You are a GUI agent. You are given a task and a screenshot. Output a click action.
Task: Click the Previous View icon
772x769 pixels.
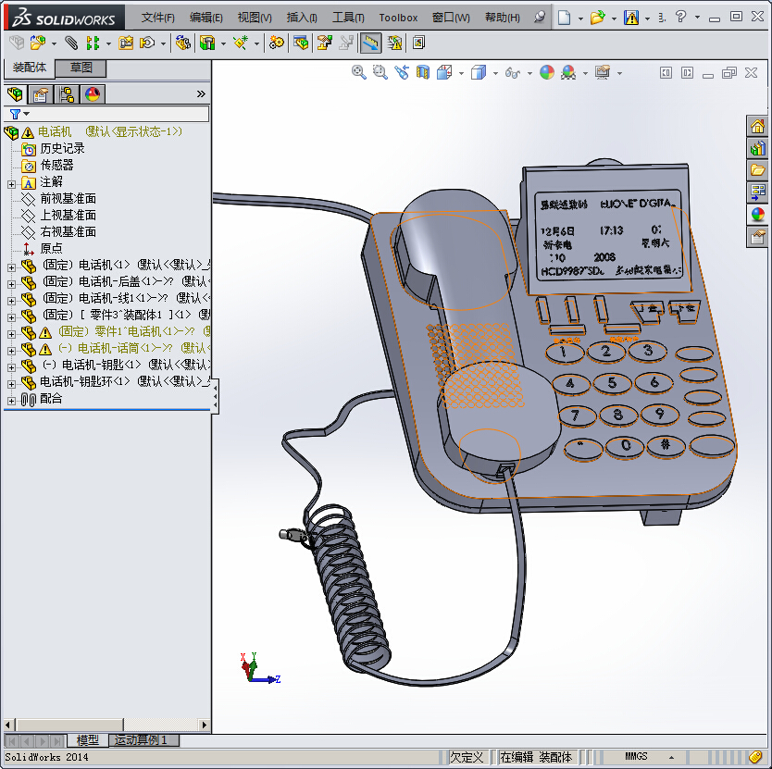(401, 73)
